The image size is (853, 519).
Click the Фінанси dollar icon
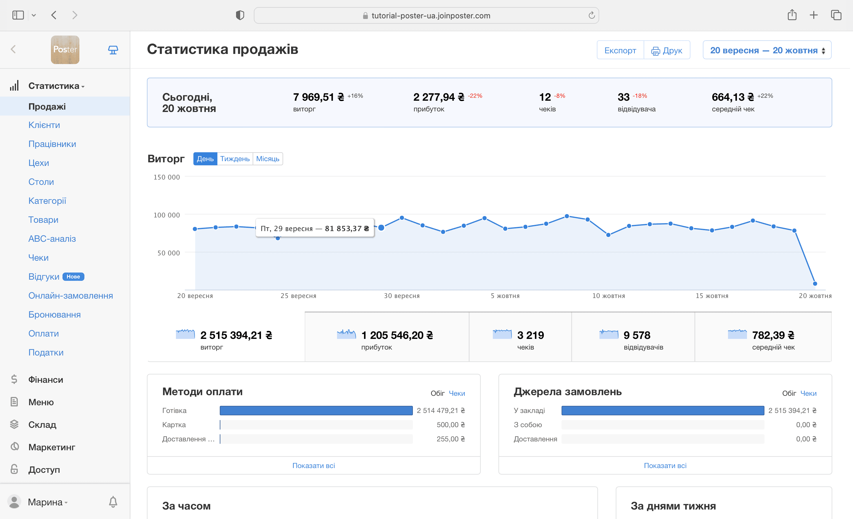point(14,379)
